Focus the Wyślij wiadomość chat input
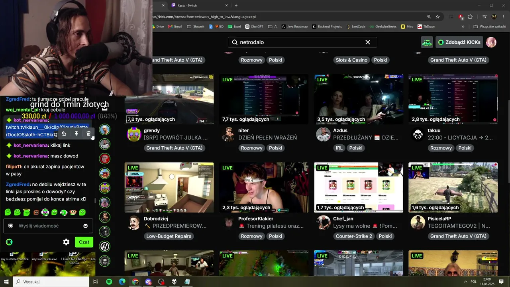 coord(48,226)
